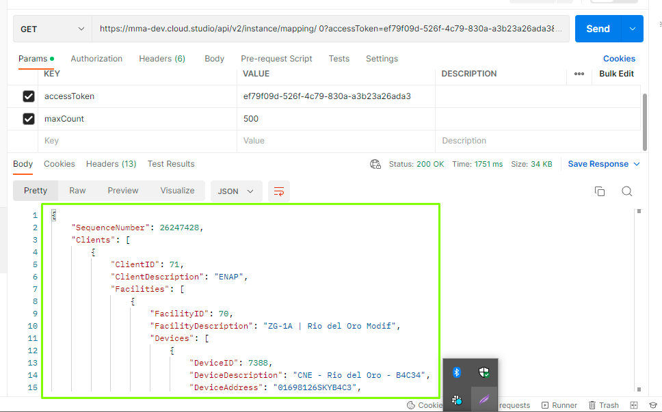Open Bluetooth tray icon
This screenshot has width=662, height=412.
point(456,372)
